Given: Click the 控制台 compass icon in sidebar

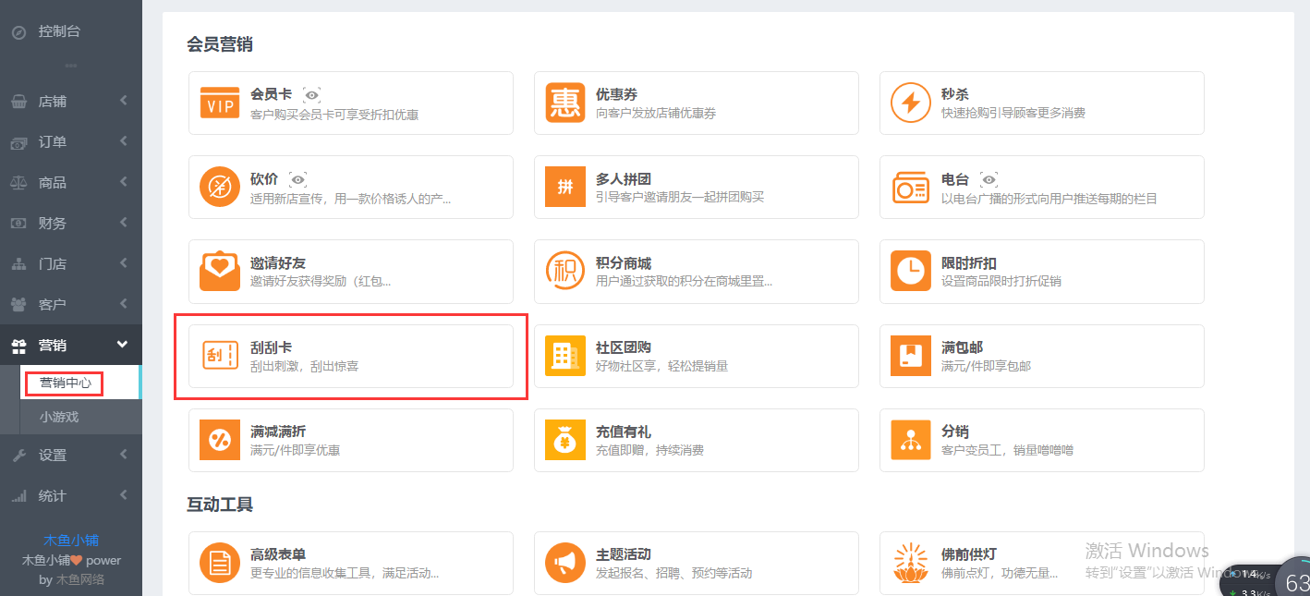Looking at the screenshot, I should [18, 32].
